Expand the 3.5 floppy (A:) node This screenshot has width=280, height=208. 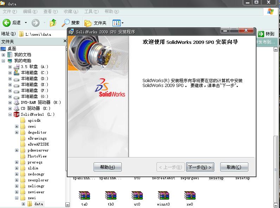click(10, 67)
